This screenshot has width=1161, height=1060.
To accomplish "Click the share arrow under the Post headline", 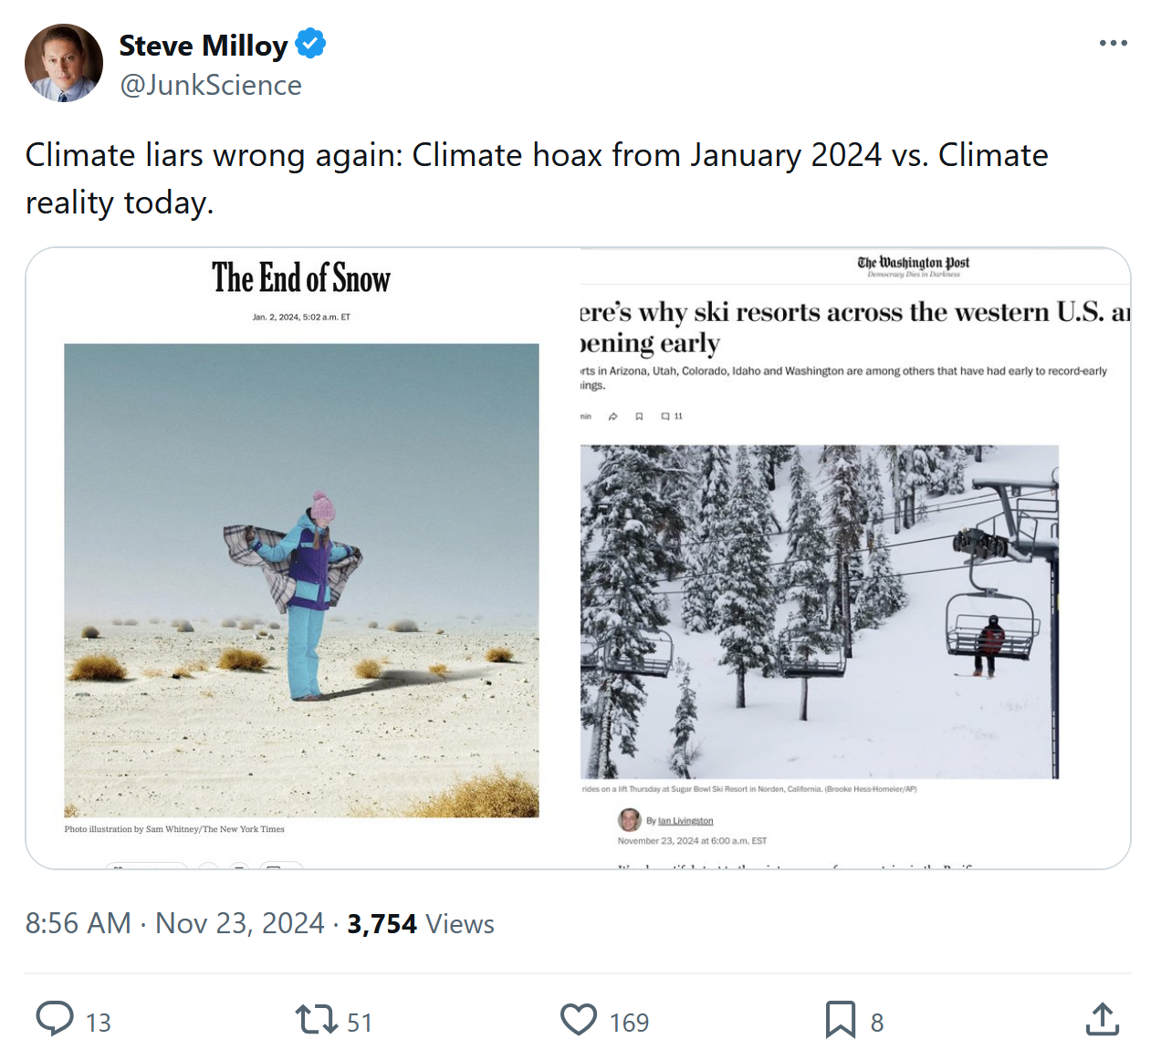I will [613, 417].
